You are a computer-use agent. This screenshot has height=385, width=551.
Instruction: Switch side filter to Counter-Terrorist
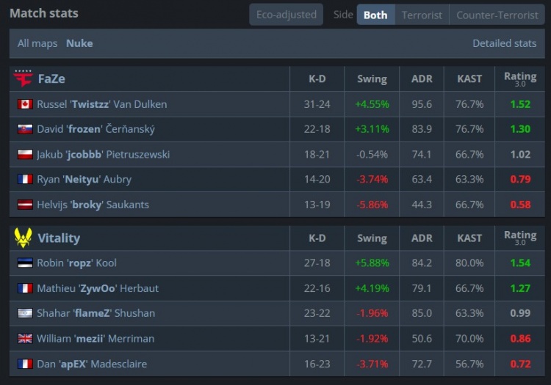[x=497, y=15]
